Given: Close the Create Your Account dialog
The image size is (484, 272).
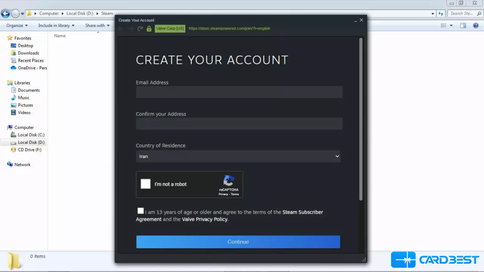Looking at the screenshot, I should tap(361, 20).
